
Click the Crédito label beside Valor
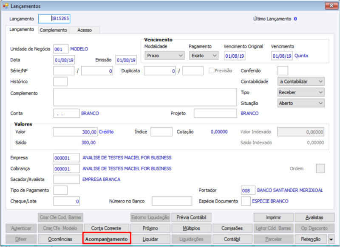tap(106, 132)
